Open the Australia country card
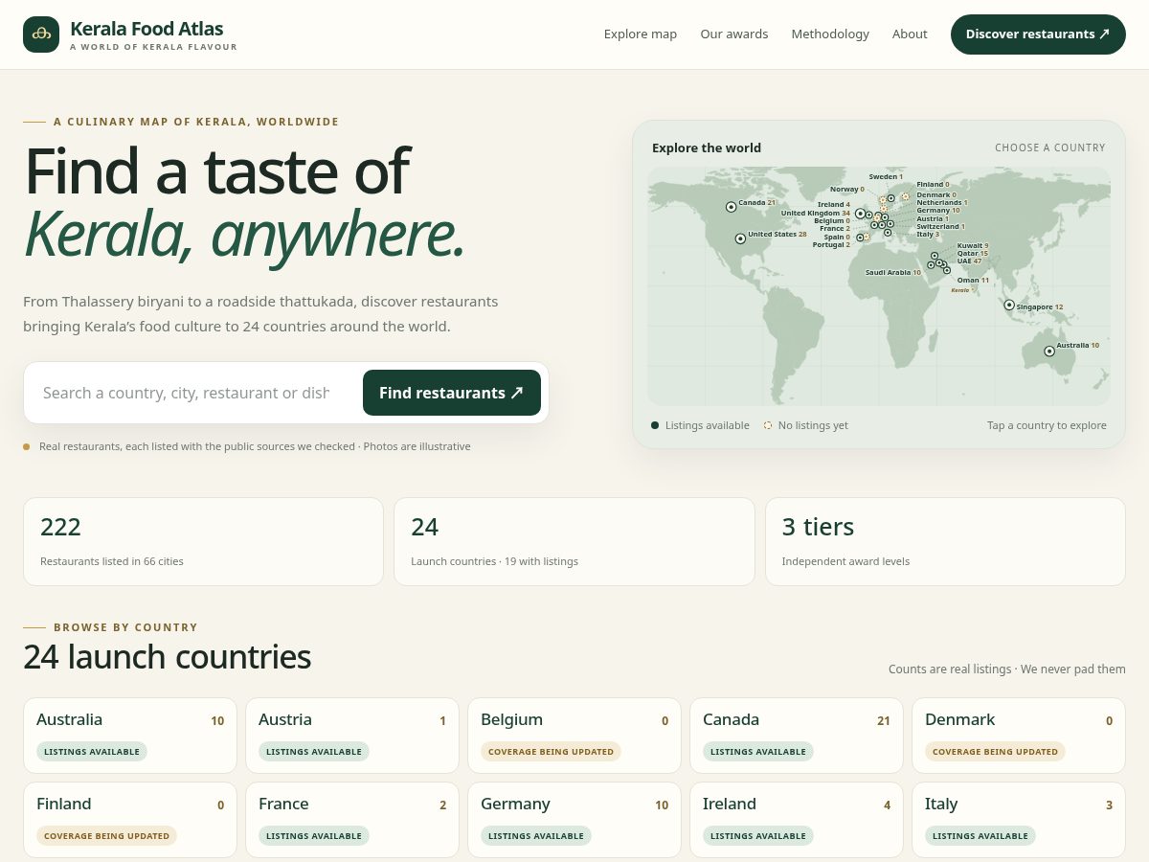The image size is (1149, 862). [x=130, y=736]
